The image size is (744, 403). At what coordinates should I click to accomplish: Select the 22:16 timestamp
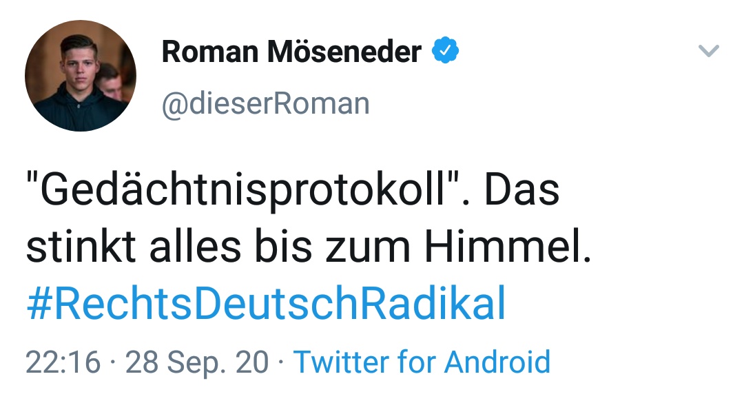click(63, 362)
